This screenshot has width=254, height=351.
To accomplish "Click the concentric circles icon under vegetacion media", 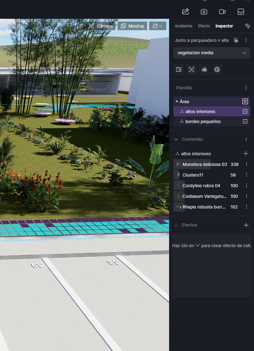I will tap(217, 69).
